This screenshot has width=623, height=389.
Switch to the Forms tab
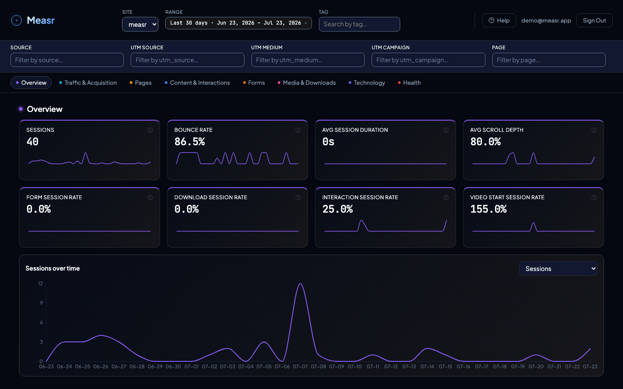(254, 83)
